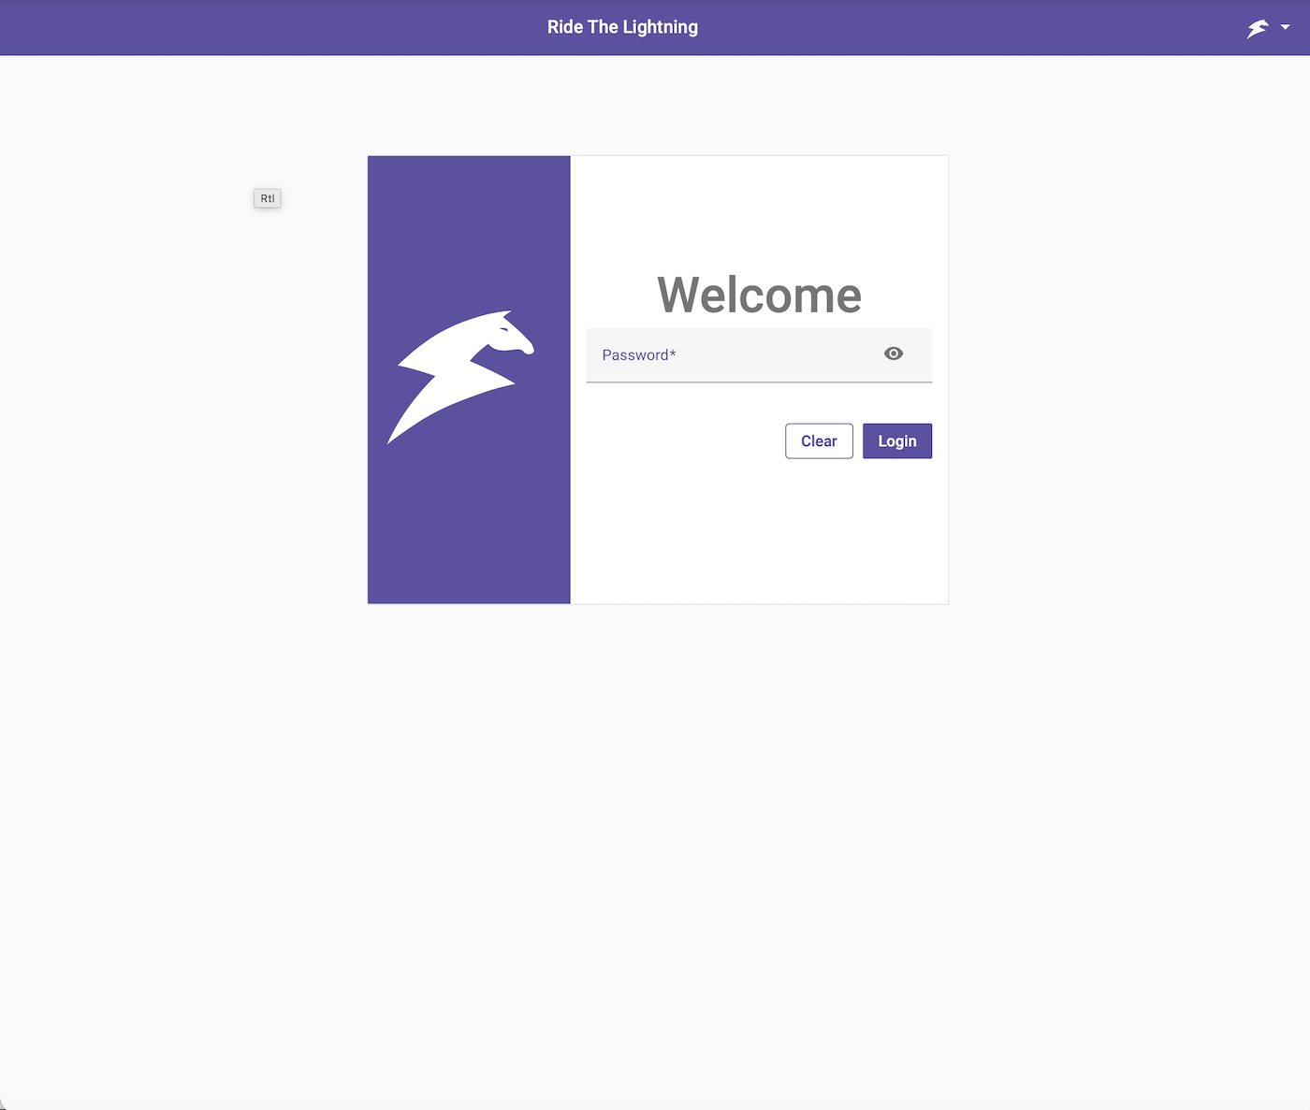Toggle password visibility eye icon
The width and height of the screenshot is (1310, 1110).
coord(894,353)
